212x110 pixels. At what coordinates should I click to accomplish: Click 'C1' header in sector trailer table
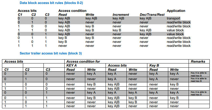(x=6, y=70)
